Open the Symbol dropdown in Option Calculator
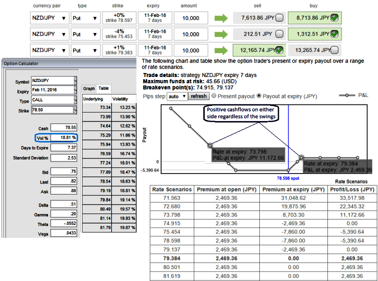The height and width of the screenshot is (281, 378). (54, 80)
